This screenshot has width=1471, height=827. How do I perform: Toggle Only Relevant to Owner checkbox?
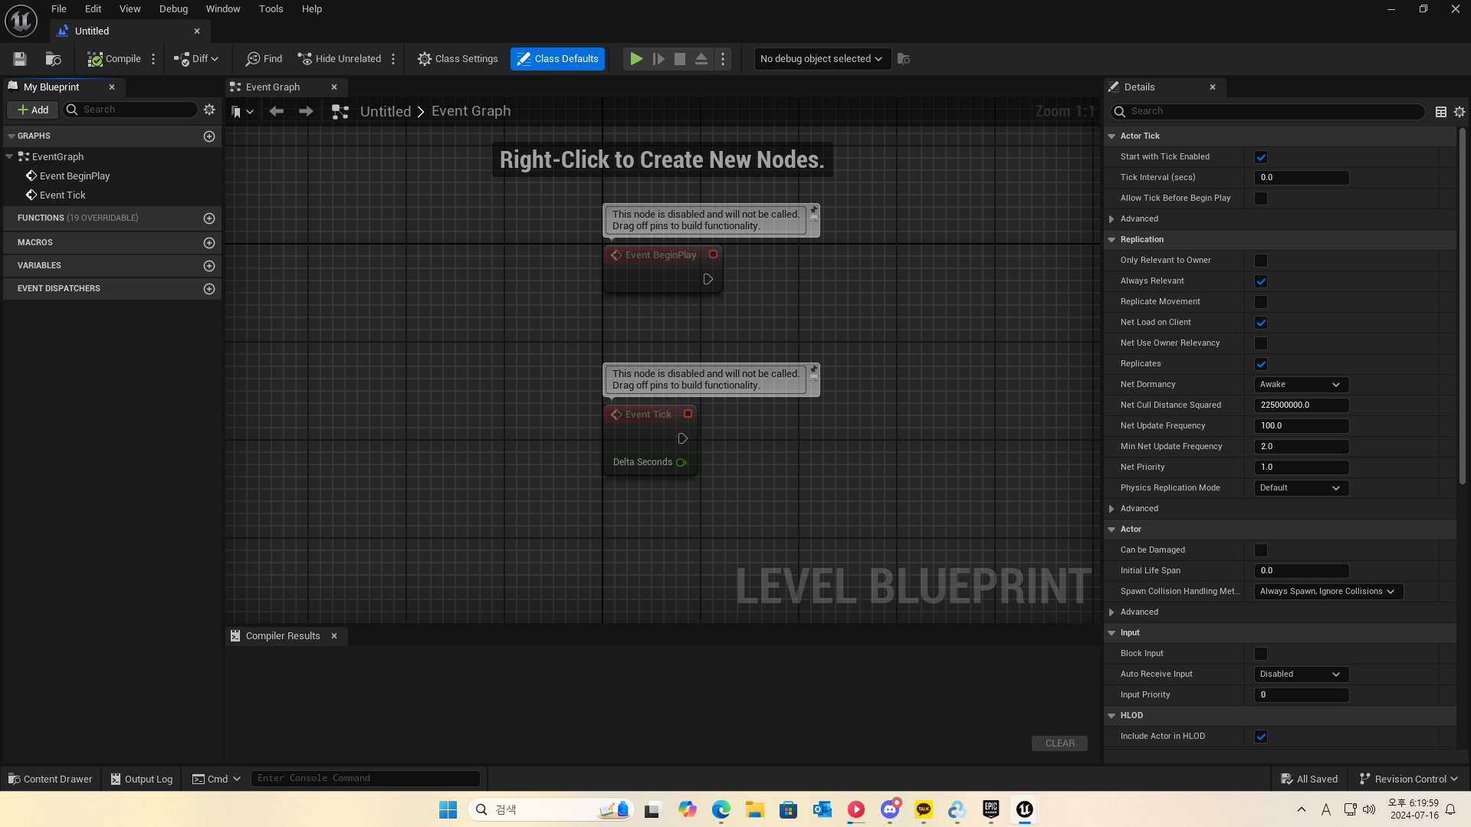pos(1261,261)
